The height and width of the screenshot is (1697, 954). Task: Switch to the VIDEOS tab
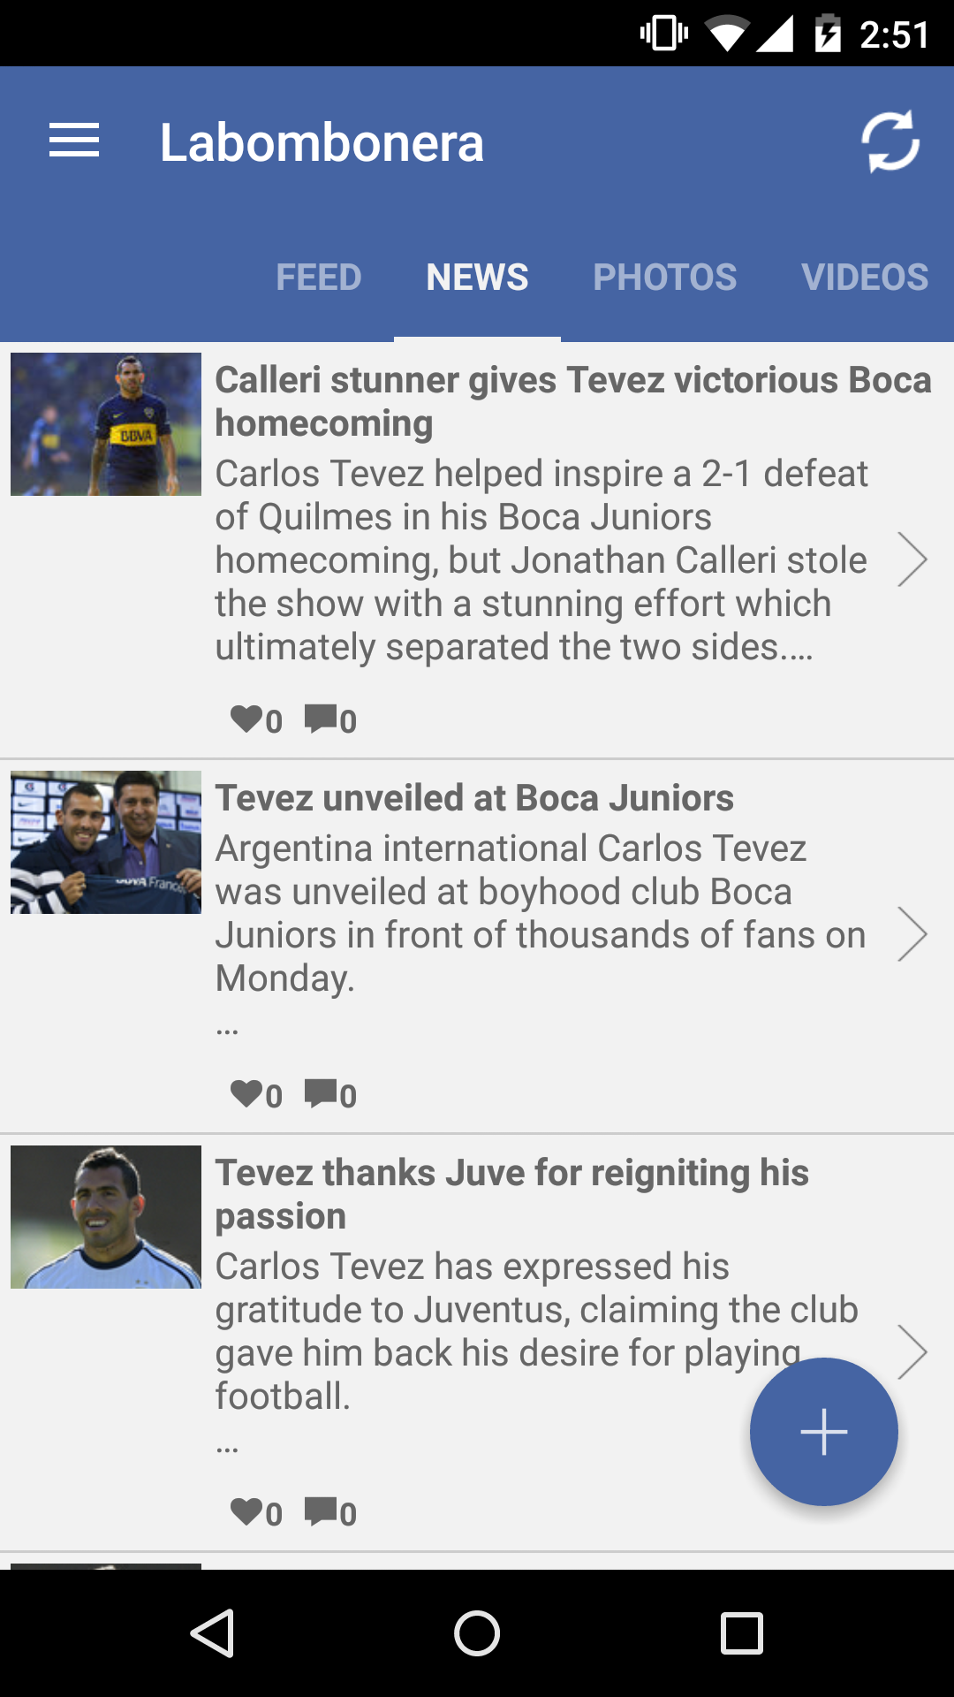tap(864, 278)
